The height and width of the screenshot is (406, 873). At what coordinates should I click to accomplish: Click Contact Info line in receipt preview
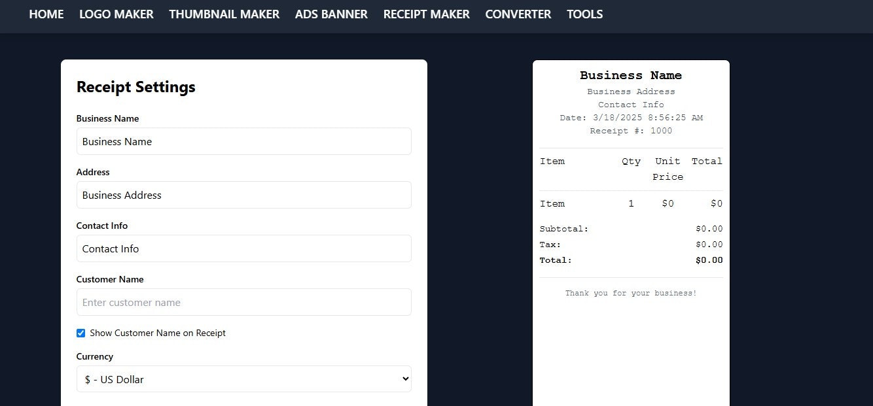click(x=631, y=105)
